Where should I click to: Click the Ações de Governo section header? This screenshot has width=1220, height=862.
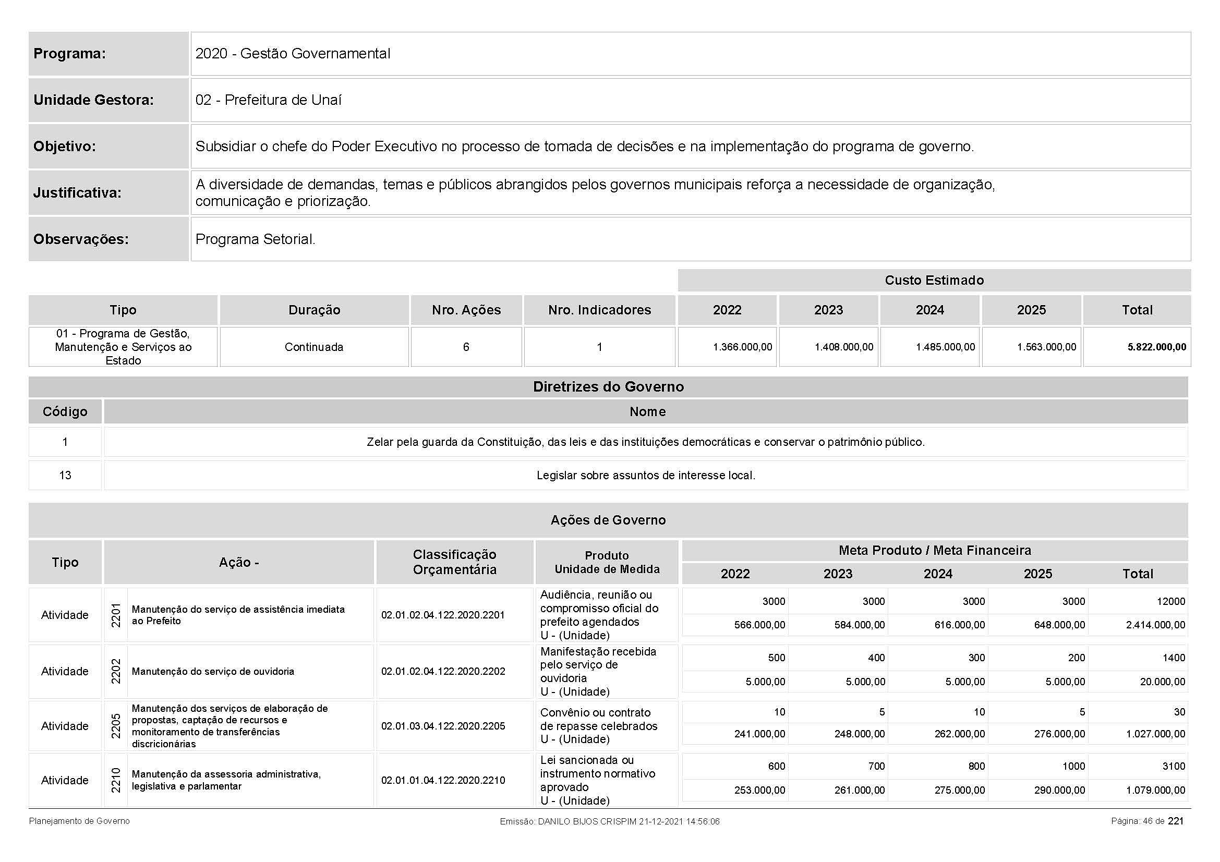click(x=608, y=520)
